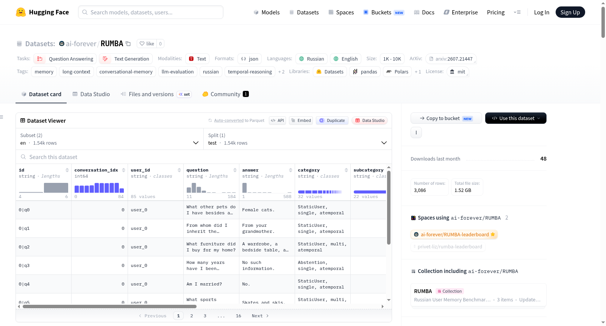606x326 pixels.
Task: Go to page 3 of results
Action: tap(205, 316)
